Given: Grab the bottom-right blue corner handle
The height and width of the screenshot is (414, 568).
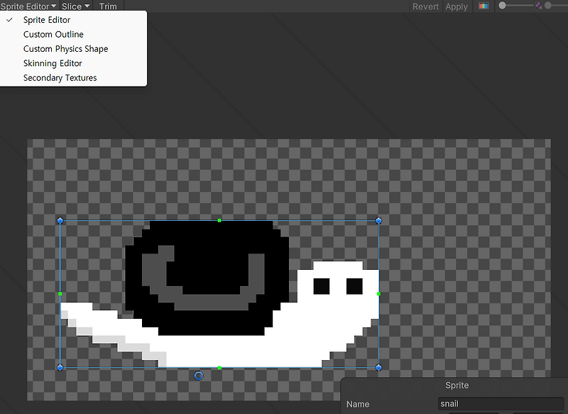Looking at the screenshot, I should pos(378,368).
